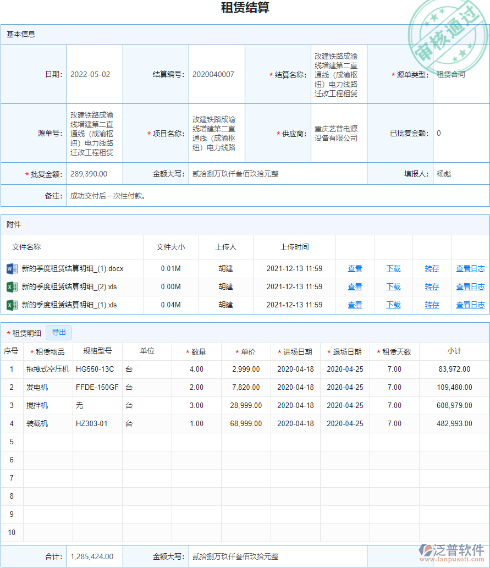Click the Excel icon beside 新的季度租赁结算明细_(2).xls
Image resolution: width=490 pixels, height=568 pixels.
click(11, 286)
